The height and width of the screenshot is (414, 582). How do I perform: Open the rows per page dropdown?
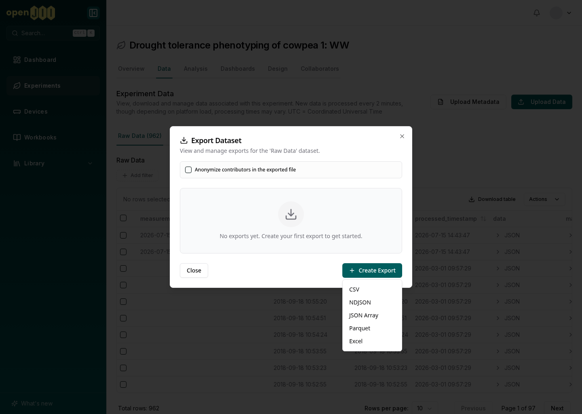[x=425, y=408]
